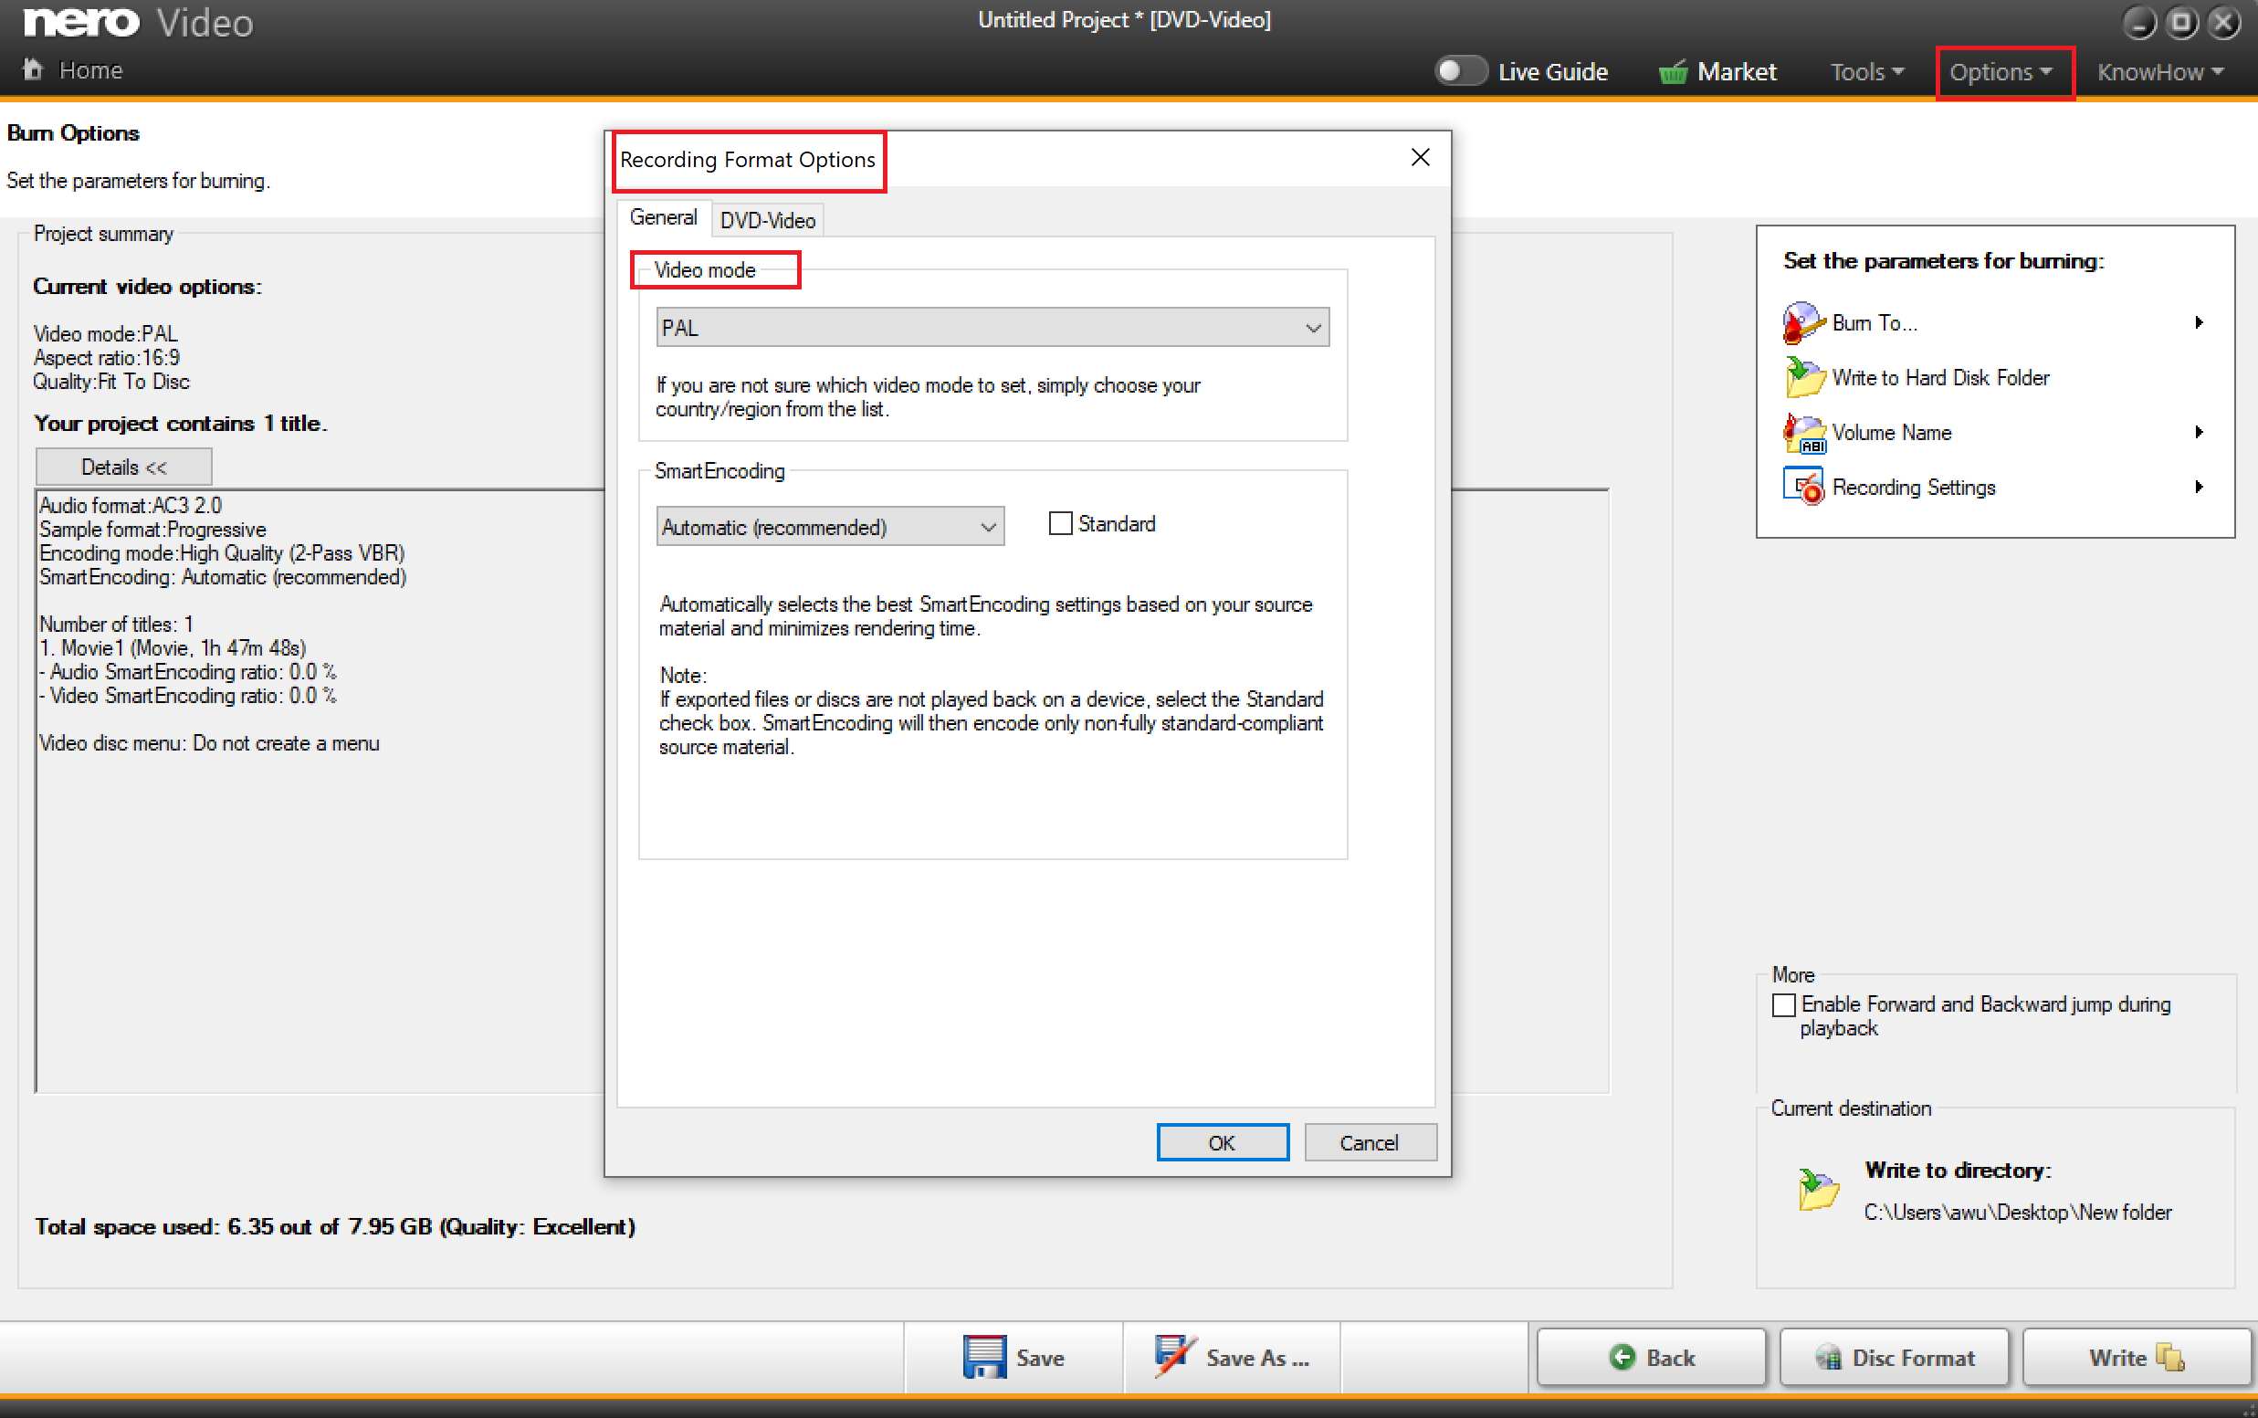The height and width of the screenshot is (1418, 2258).
Task: Select the Volume Name menu entry
Action: [1891, 433]
